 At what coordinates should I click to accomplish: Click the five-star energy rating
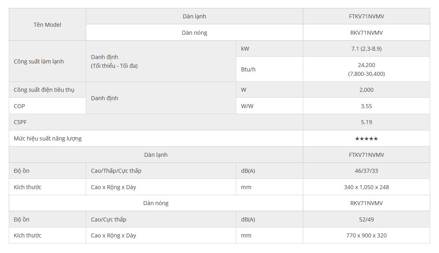(366, 138)
